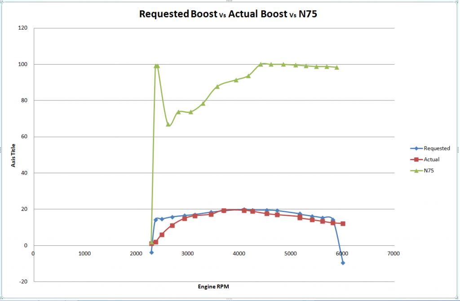This screenshot has width=460, height=301.
Task: Click the bottom-center chart resize handle
Action: coord(230,299)
